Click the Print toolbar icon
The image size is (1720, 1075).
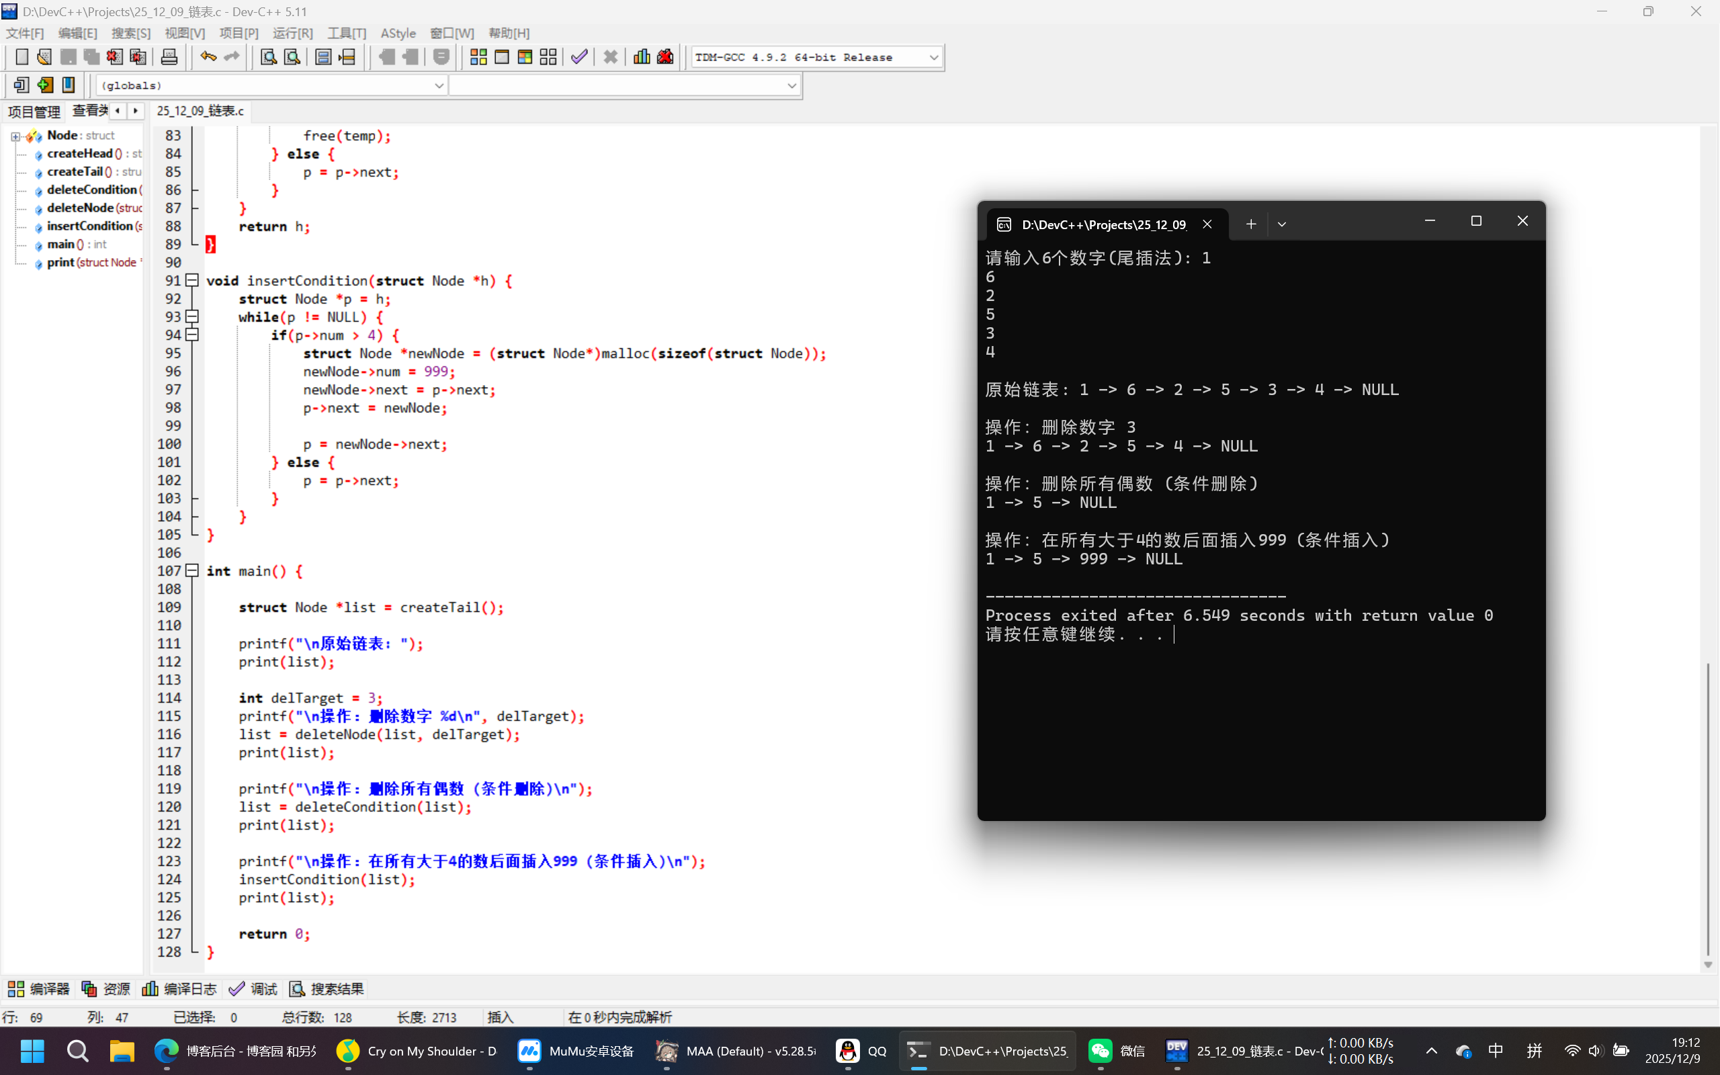tap(169, 57)
